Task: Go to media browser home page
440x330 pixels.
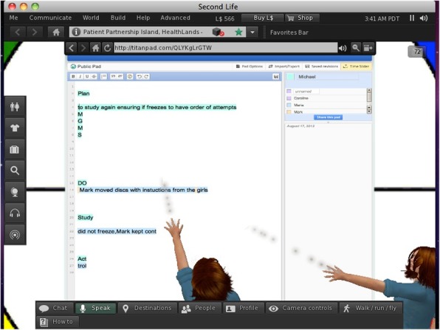Action: (96, 48)
